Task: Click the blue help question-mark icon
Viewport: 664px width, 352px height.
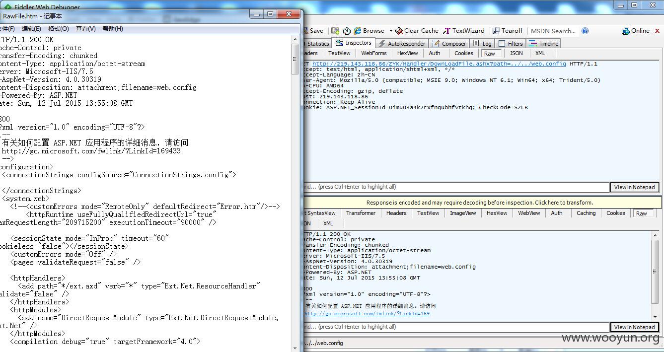Action: tap(585, 31)
